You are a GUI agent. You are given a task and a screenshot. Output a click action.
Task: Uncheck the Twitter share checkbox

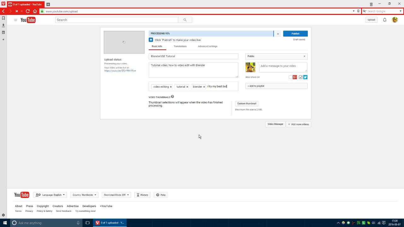[x=301, y=77]
